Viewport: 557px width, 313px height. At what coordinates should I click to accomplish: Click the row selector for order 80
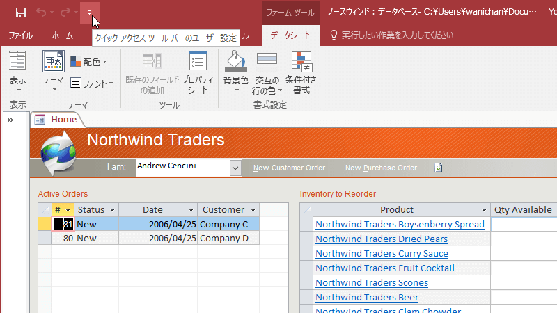[x=45, y=238]
